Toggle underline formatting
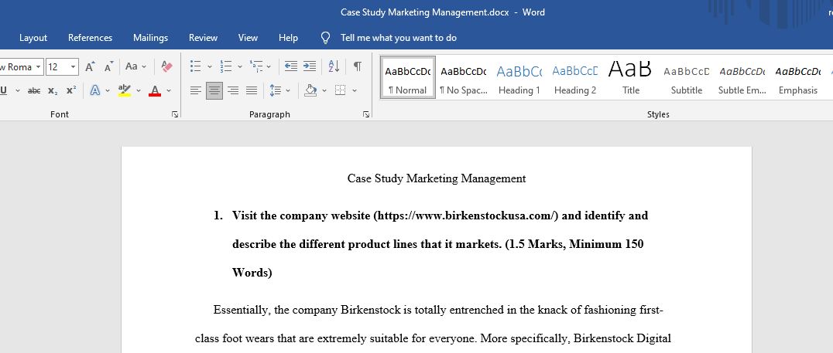Screen dimensions: 833x353 tap(4, 90)
